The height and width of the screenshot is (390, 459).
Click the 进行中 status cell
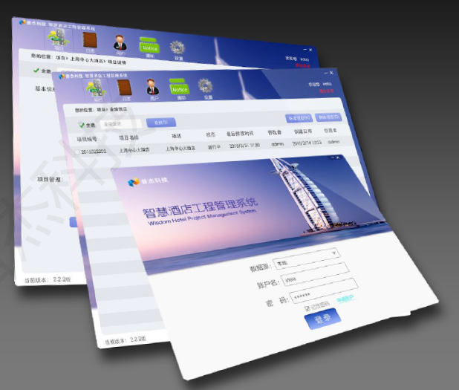pyautogui.click(x=214, y=147)
